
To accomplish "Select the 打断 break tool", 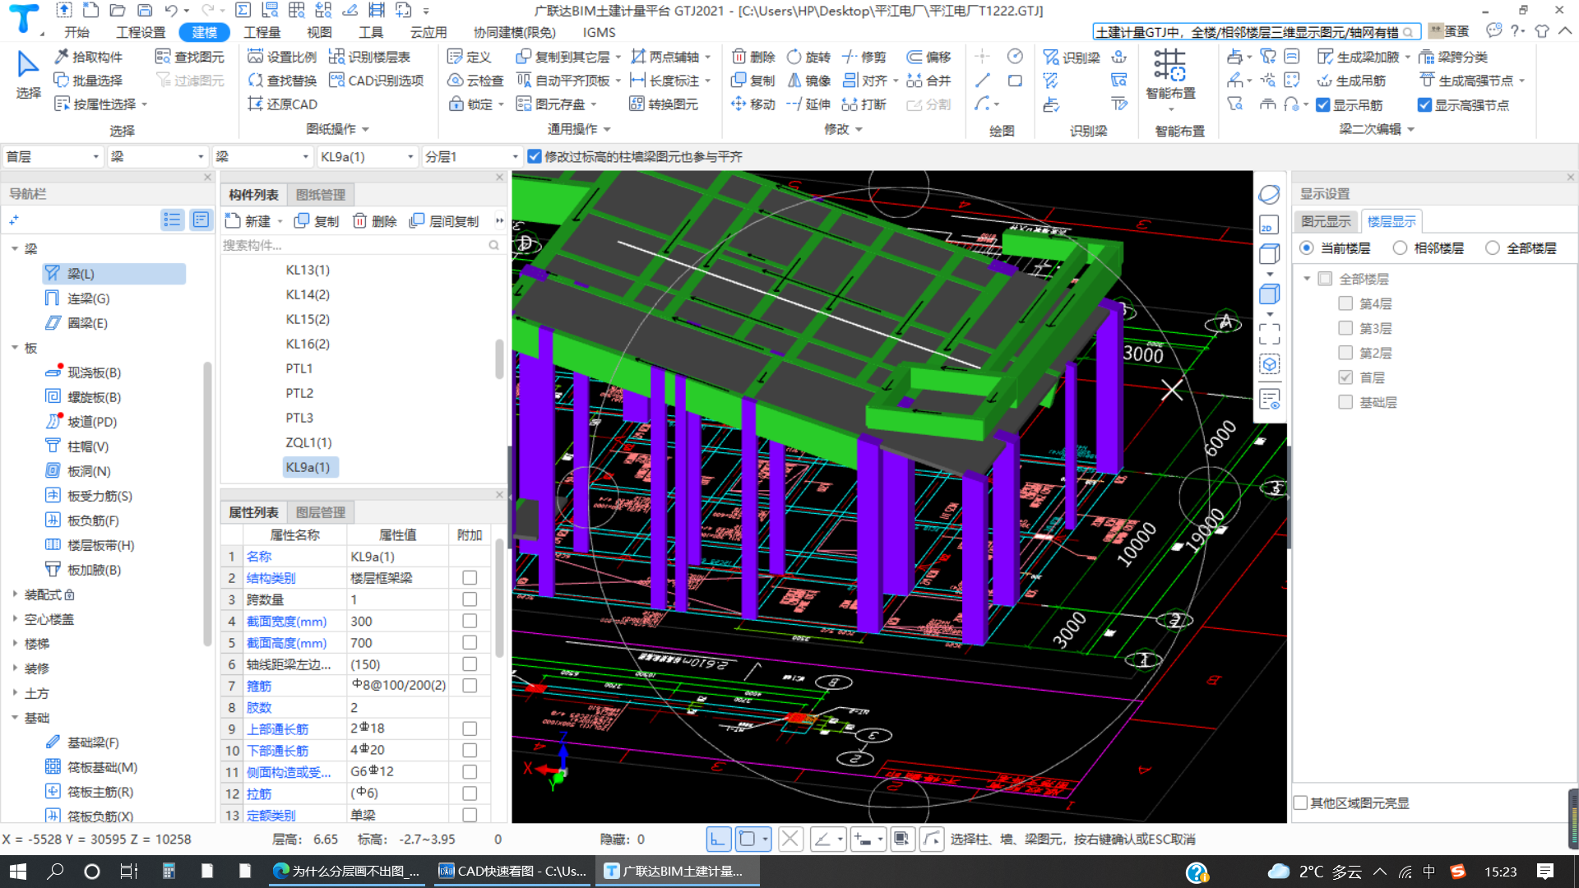I will (864, 104).
